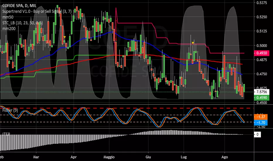Click the white 7.5756 STC value label

262,92
